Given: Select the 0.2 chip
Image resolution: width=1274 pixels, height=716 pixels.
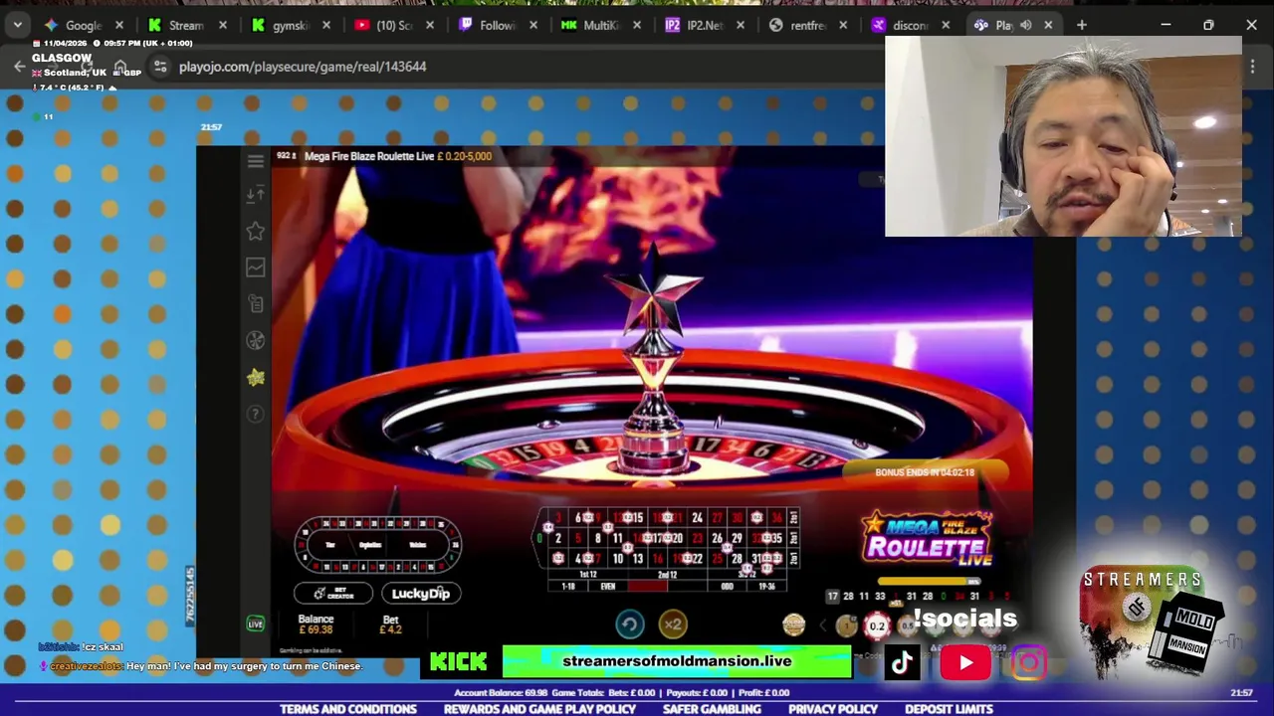Looking at the screenshot, I should (x=877, y=626).
